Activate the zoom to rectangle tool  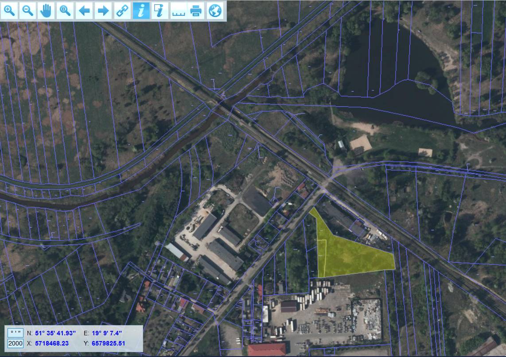pyautogui.click(x=65, y=11)
